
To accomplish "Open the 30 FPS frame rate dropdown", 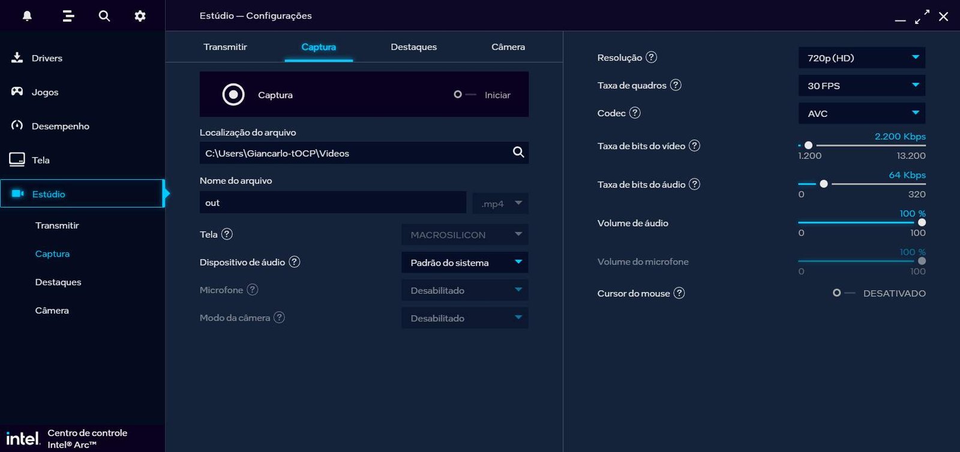I will [x=861, y=86].
